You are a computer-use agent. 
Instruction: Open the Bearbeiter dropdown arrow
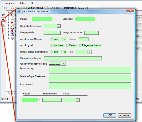97,19
